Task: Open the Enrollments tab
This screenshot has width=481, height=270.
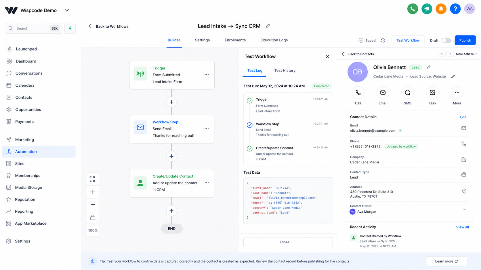Action: (235, 40)
